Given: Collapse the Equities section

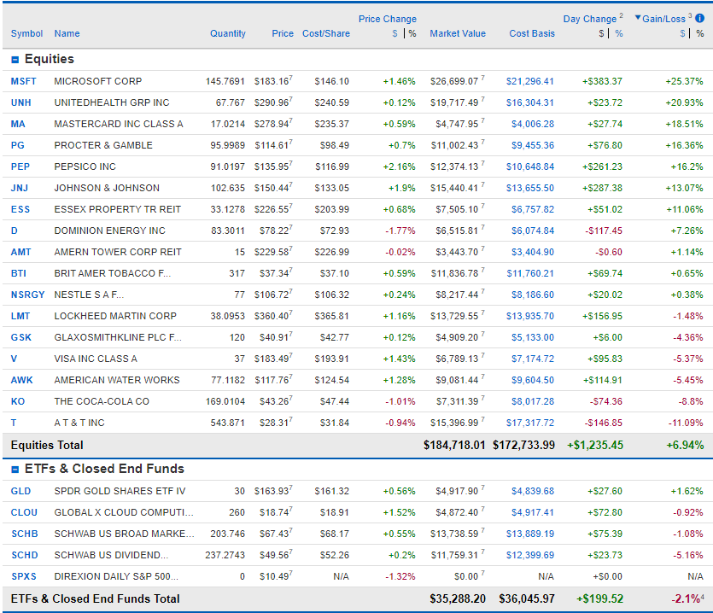Looking at the screenshot, I should pyautogui.click(x=15, y=60).
